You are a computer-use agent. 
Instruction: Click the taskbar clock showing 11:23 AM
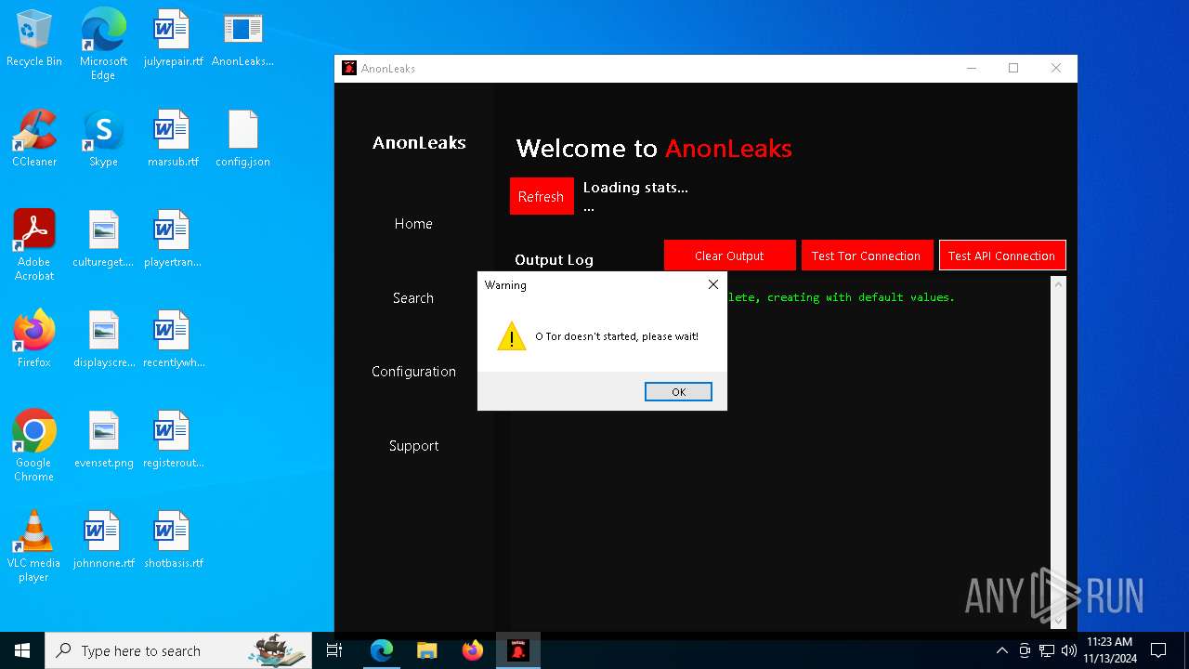pyautogui.click(x=1109, y=650)
